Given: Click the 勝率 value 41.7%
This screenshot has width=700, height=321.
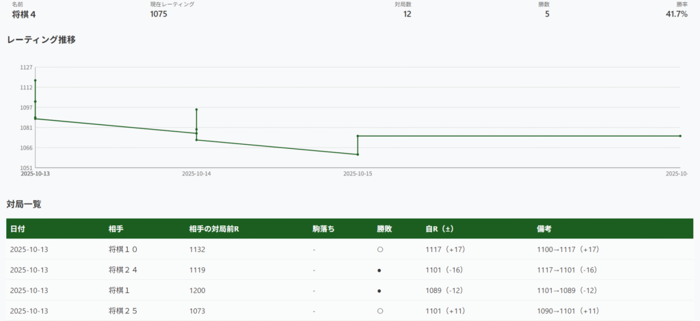Looking at the screenshot, I should click(x=676, y=14).
